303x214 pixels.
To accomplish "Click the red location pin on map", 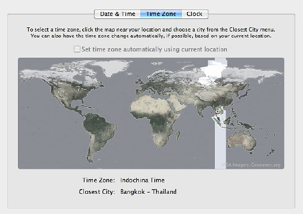I will 217,112.
